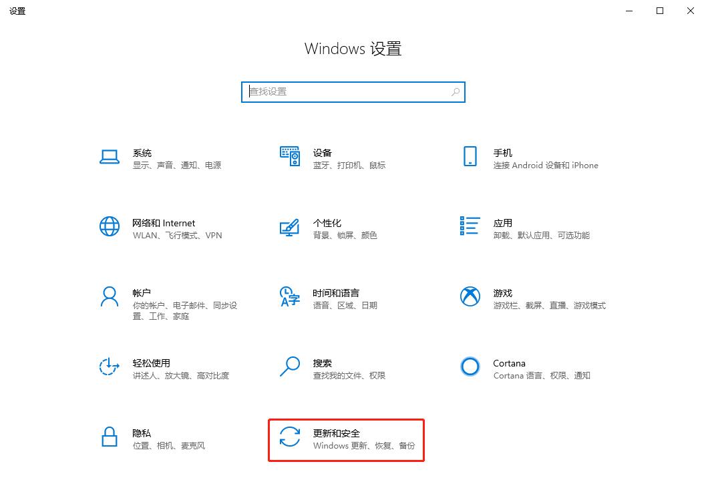Click the 手机 phone icon
Viewport: 706px width, 504px height.
[470, 156]
